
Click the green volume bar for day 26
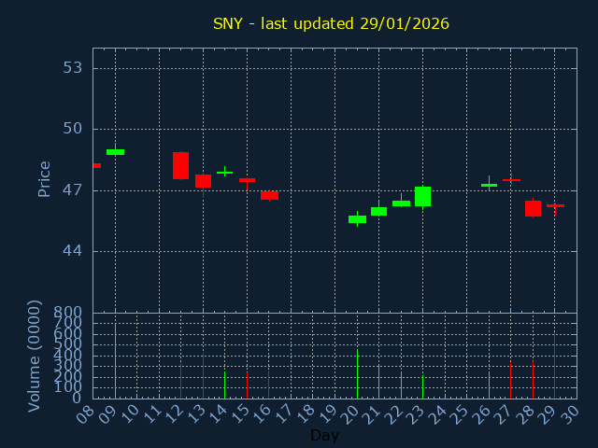pyautogui.click(x=489, y=385)
